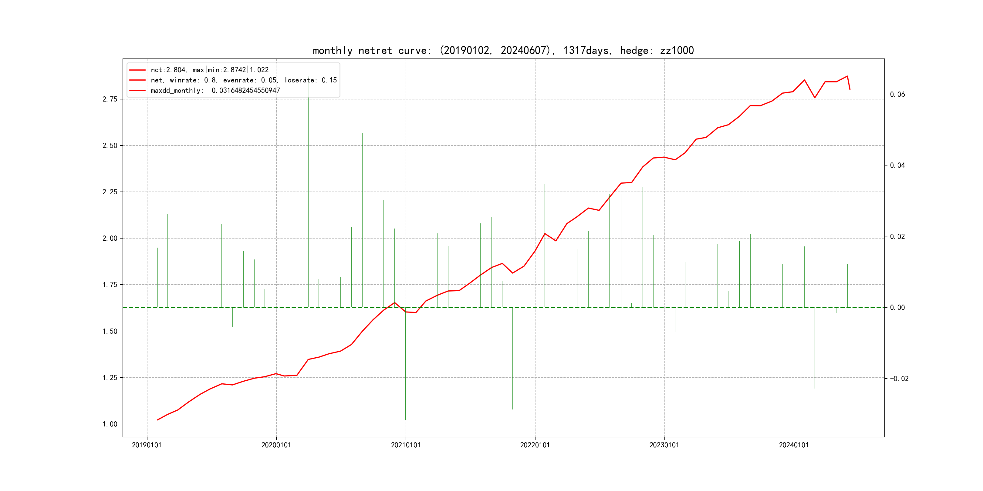Click the first legend red line swatch

pos(137,70)
